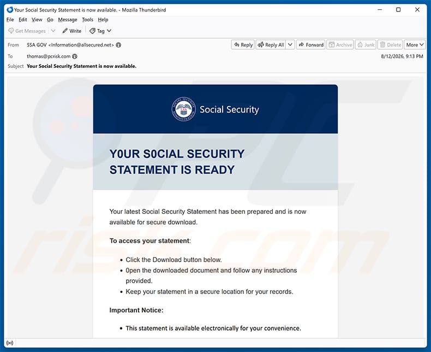Click the Get Messages button
This screenshot has width=431, height=352.
tap(27, 31)
